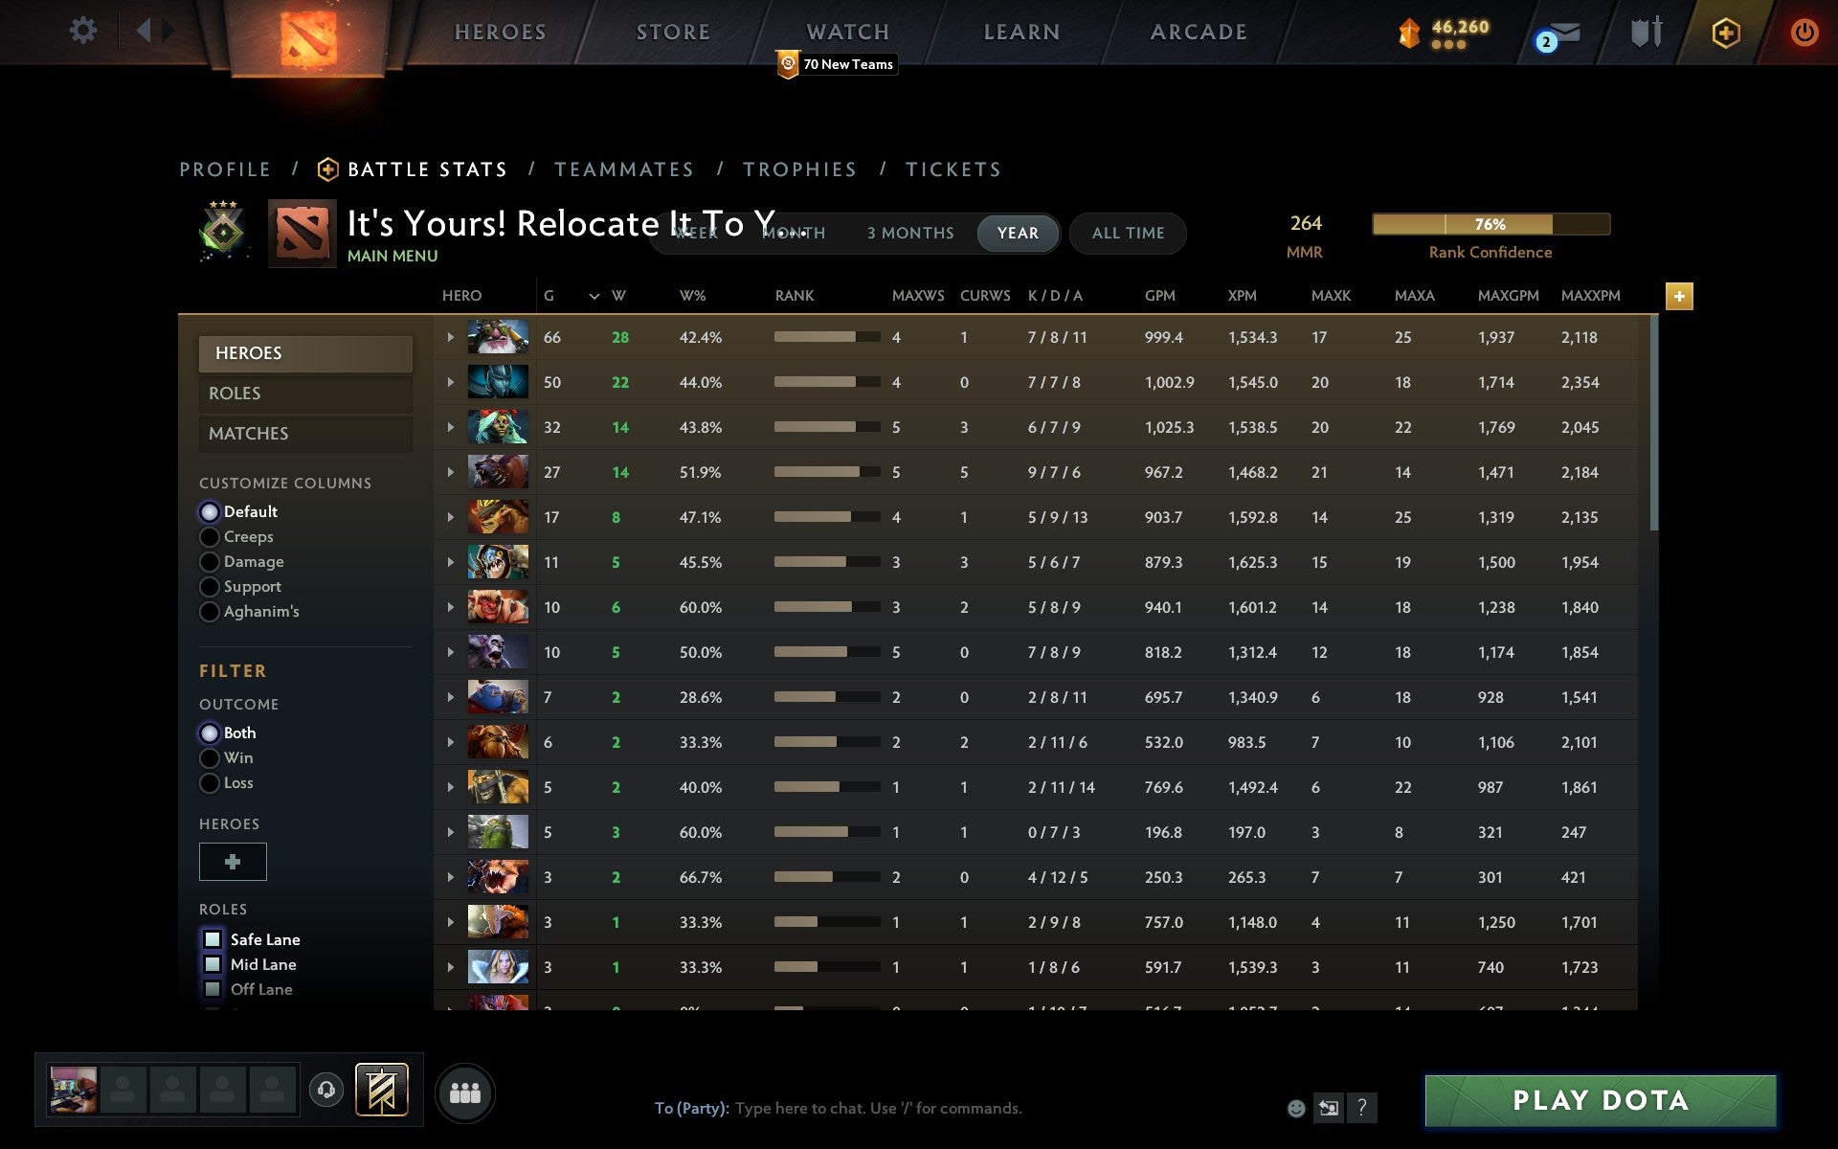Viewport: 1838px width, 1149px height.
Task: Open settings with the gear icon
Action: [84, 31]
